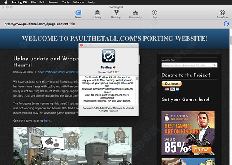Click the URL address field
The image size is (232, 165).
point(40,24)
